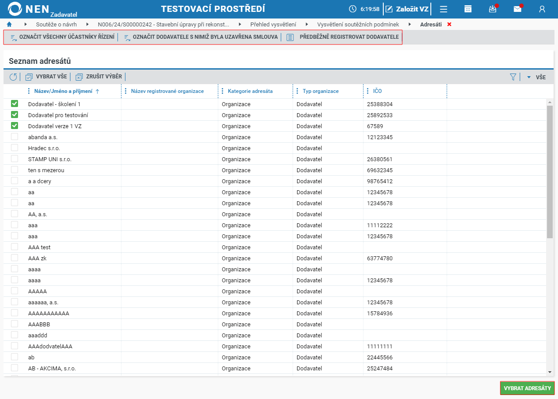Click the session timer clock icon

coord(352,9)
